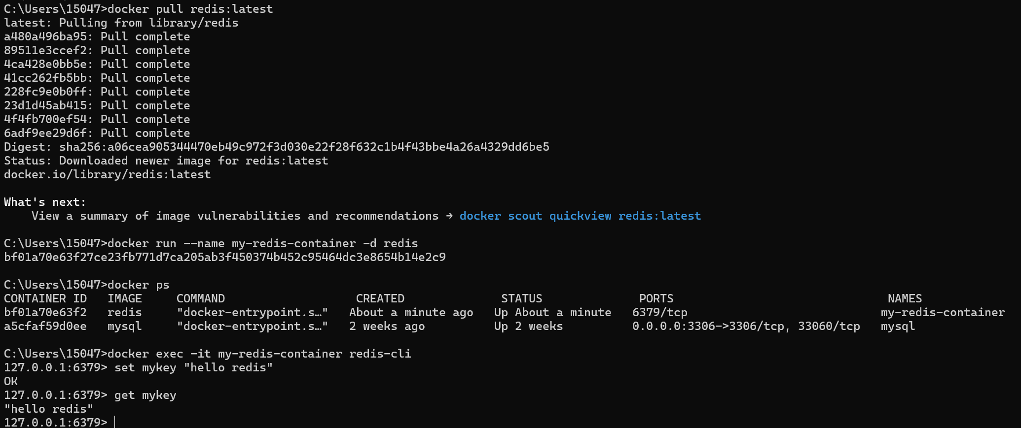Click the "docker pull redis:latest" command
Screen dimensions: 1021x428
tap(190, 9)
